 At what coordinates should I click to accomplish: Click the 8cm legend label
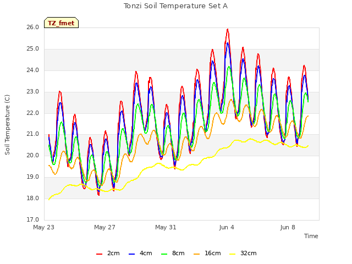pos(178,253)
